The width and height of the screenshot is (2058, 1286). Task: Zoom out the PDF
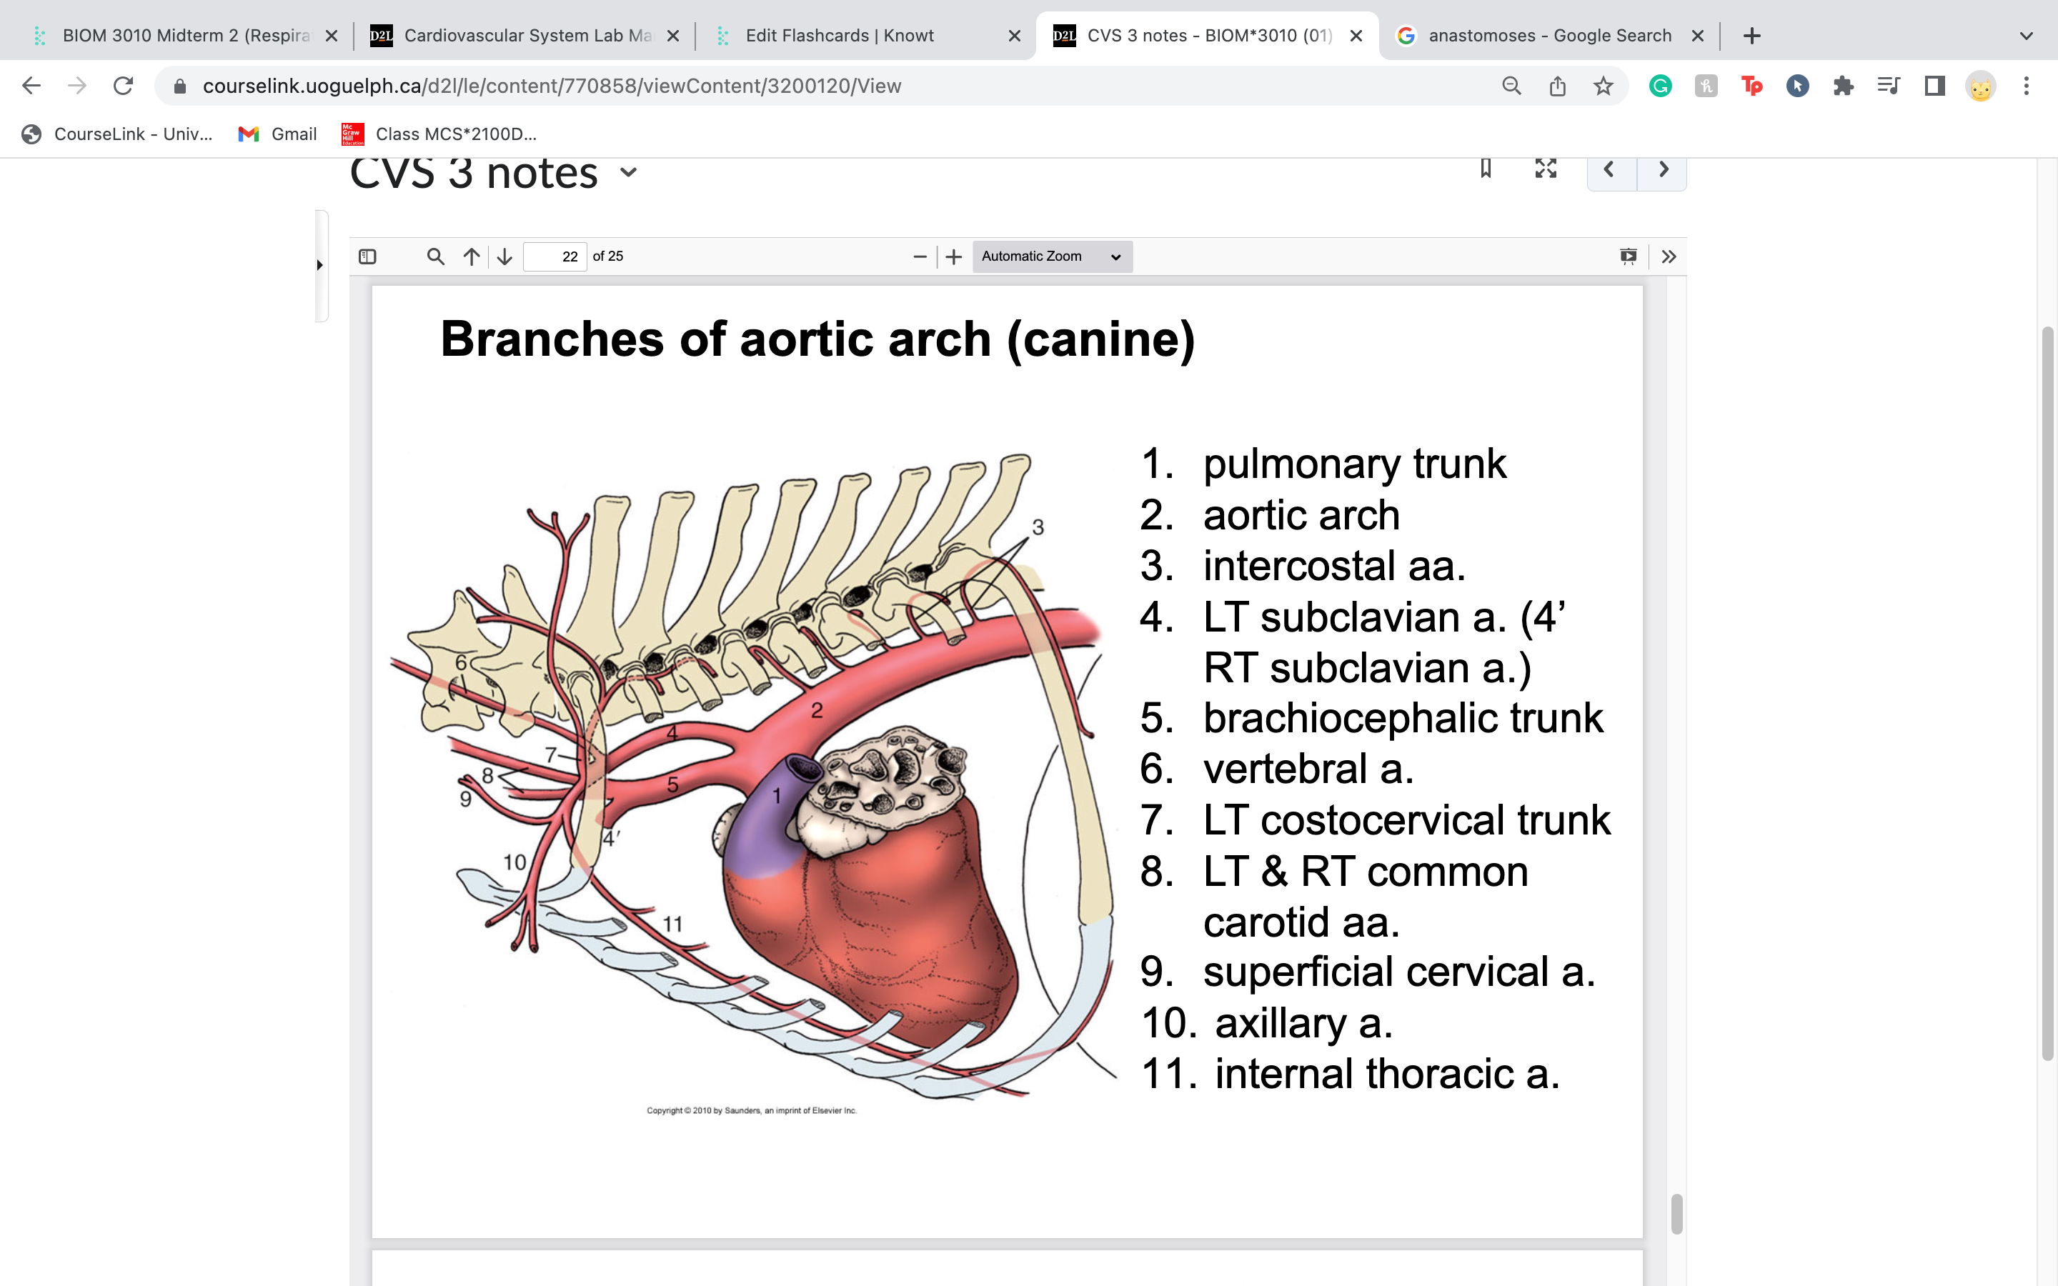919,256
